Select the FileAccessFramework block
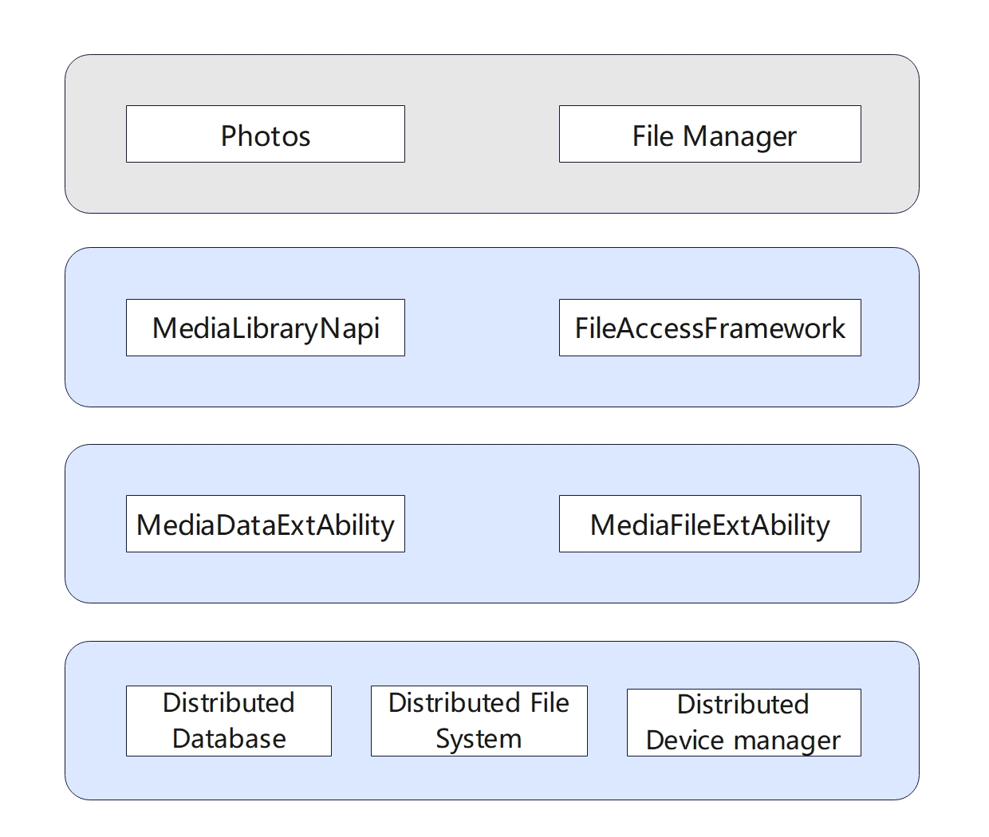Image resolution: width=989 pixels, height=837 pixels. 709,328
